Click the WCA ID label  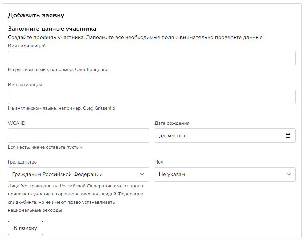[16, 123]
